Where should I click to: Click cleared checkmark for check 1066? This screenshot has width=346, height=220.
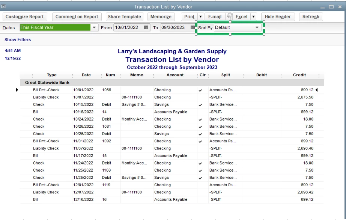200,90
